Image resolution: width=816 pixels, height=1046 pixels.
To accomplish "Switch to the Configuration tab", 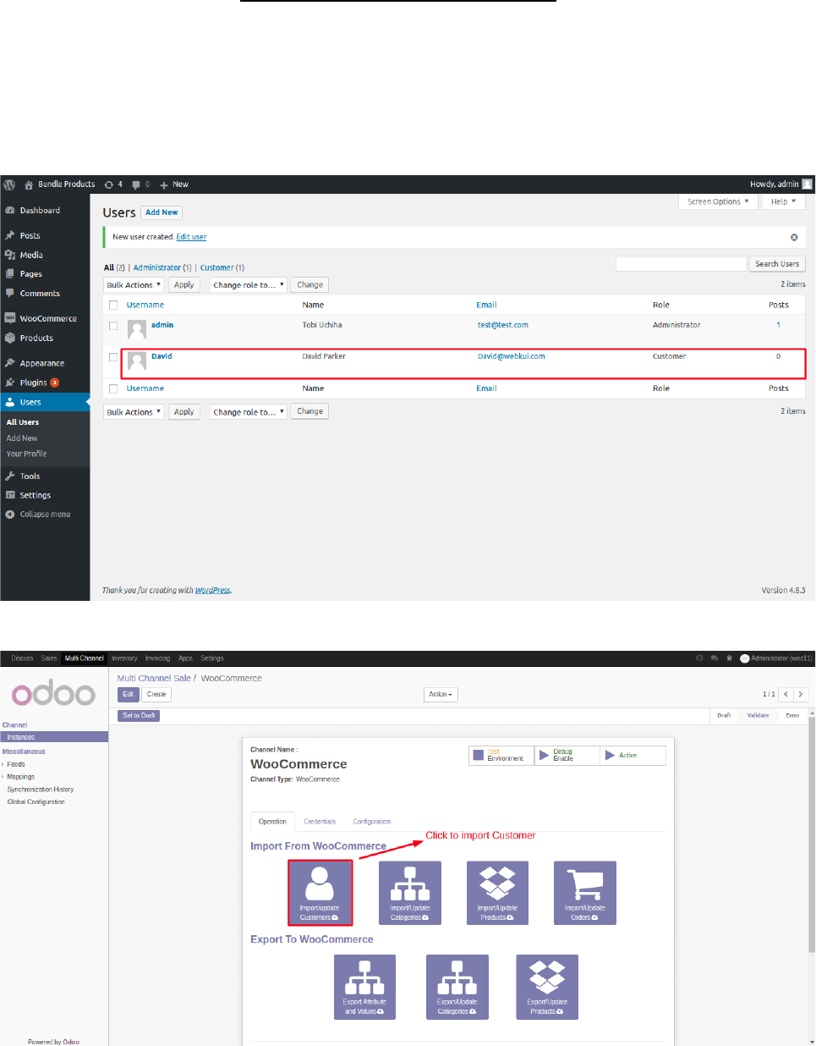I will click(372, 822).
